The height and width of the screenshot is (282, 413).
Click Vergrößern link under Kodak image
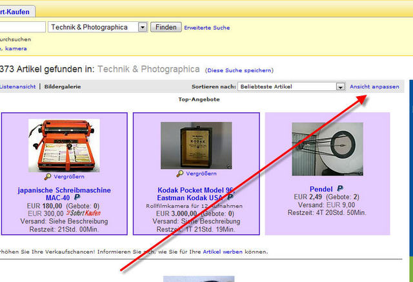coord(201,174)
